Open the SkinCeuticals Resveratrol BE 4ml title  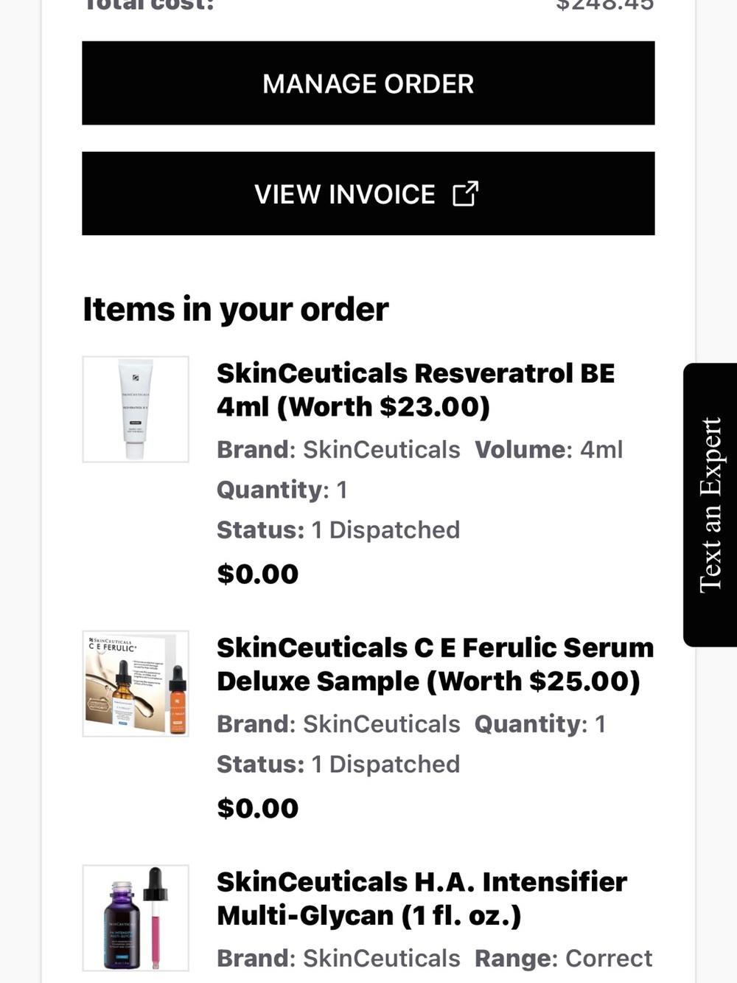[416, 389]
